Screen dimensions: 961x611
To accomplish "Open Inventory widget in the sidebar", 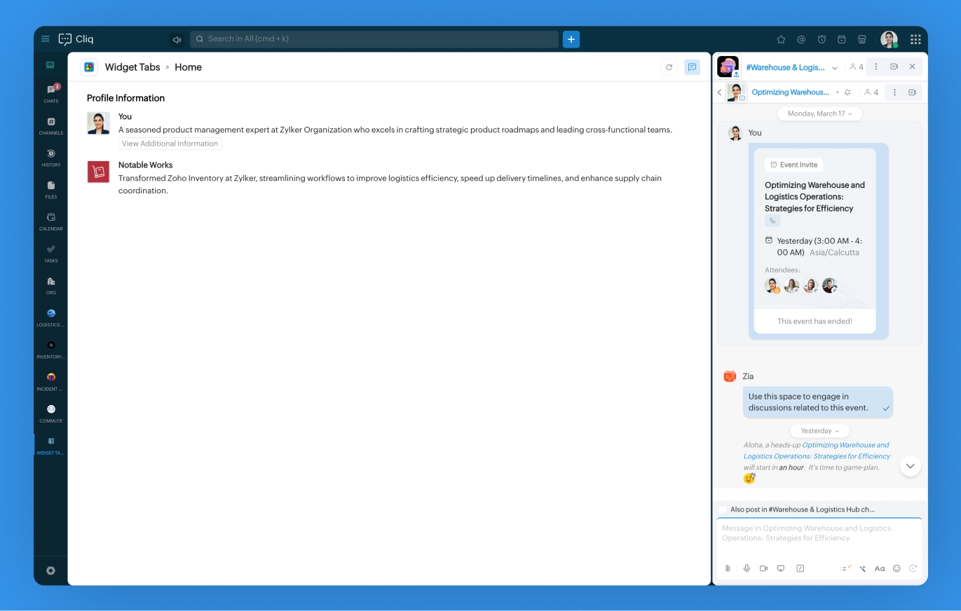I will coord(51,350).
